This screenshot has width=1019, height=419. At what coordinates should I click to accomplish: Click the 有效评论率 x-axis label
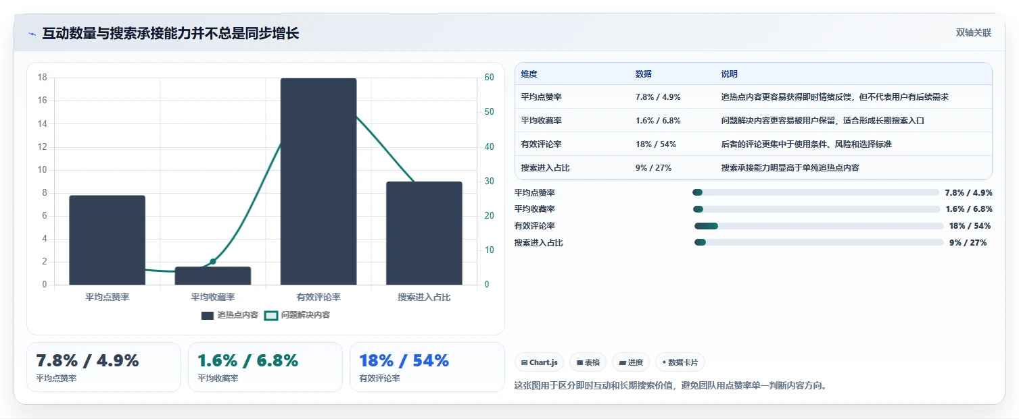coord(318,297)
